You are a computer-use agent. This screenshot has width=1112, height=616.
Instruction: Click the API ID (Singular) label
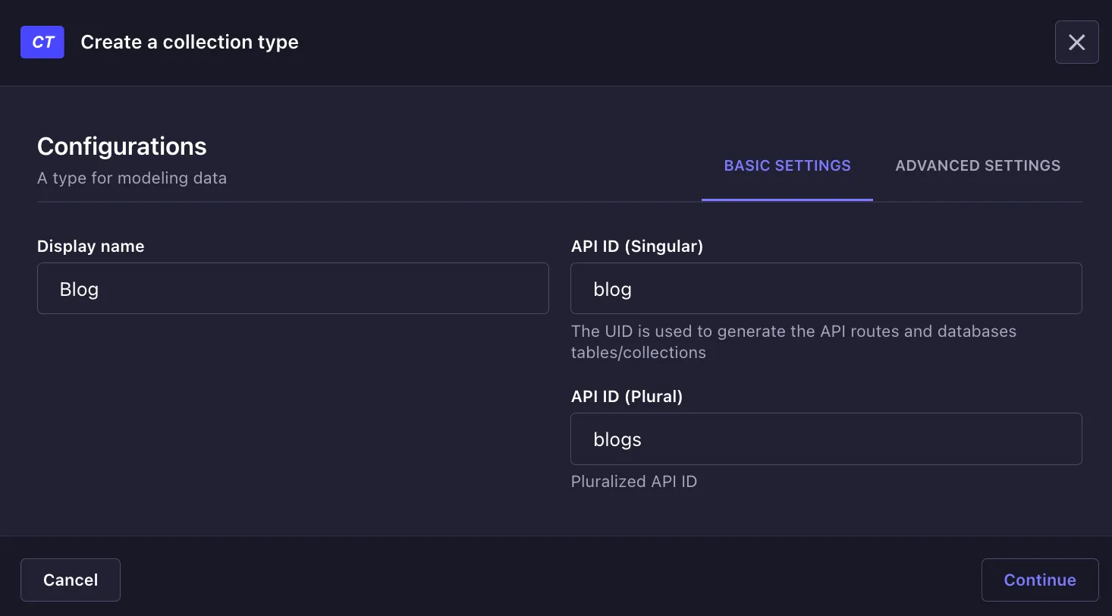click(637, 246)
